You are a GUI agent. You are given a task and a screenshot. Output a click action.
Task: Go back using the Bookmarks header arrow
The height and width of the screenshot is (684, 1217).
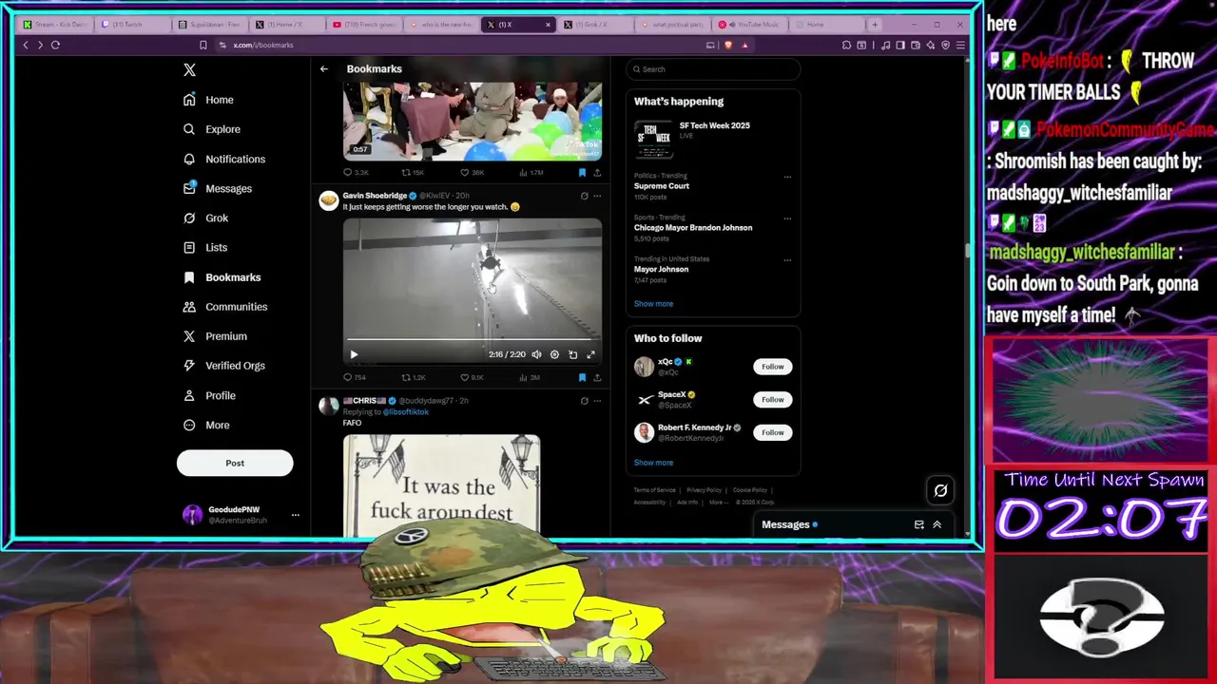[323, 68]
